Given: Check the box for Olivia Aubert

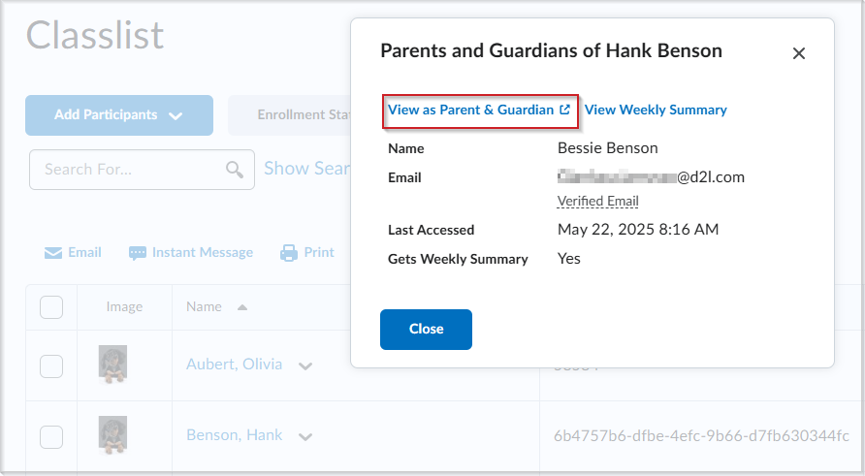Looking at the screenshot, I should coord(51,365).
